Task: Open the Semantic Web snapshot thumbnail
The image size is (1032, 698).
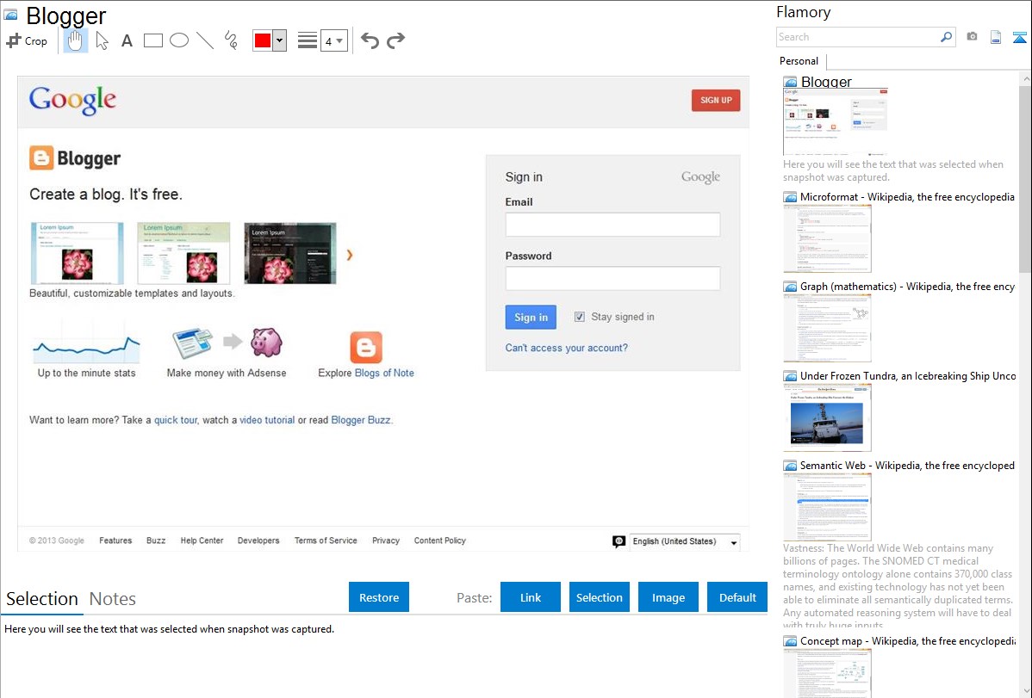Action: 827,507
